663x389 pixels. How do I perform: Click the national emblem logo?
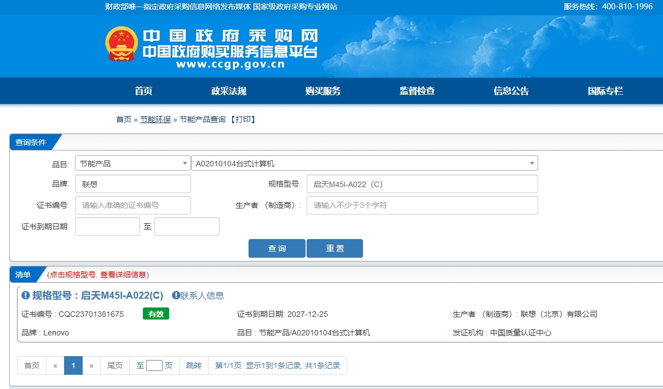pyautogui.click(x=122, y=44)
